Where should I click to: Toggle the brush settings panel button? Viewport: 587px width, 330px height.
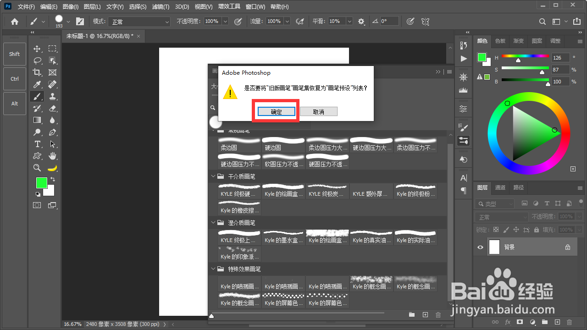80,22
